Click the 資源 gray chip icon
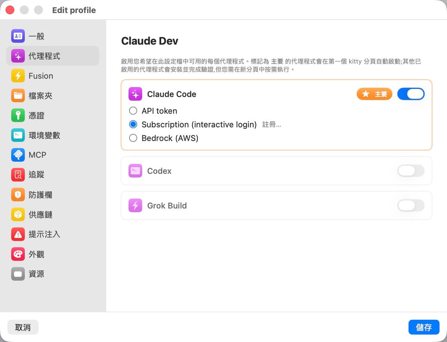The image size is (447, 342). [x=18, y=274]
